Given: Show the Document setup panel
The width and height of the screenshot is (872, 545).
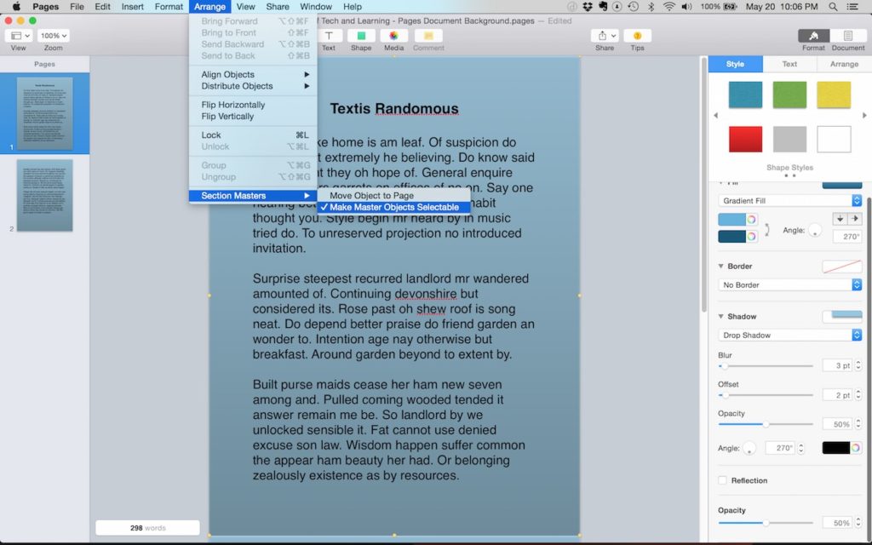Looking at the screenshot, I should (x=846, y=36).
